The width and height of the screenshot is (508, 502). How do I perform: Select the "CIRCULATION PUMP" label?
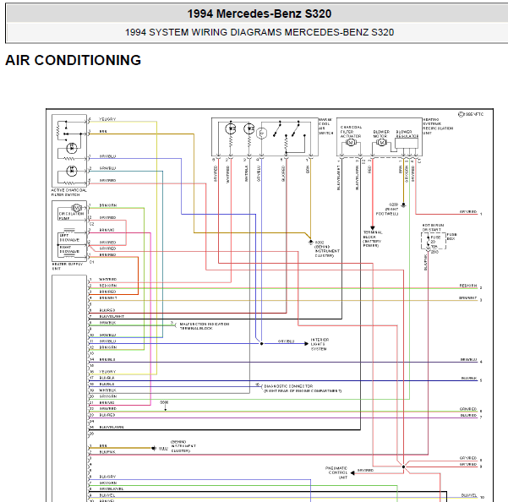[71, 216]
